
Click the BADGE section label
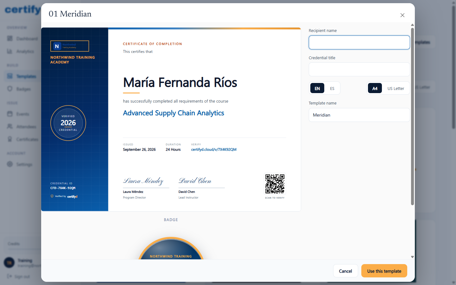tap(171, 220)
